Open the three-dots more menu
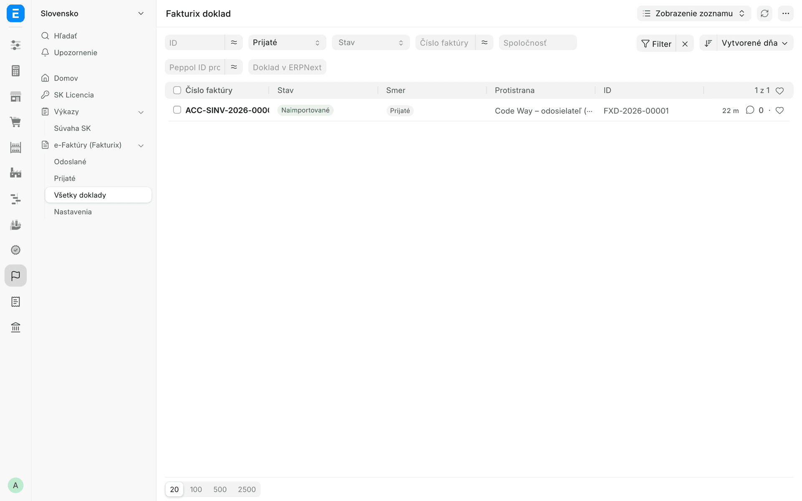802x501 pixels. point(786,13)
